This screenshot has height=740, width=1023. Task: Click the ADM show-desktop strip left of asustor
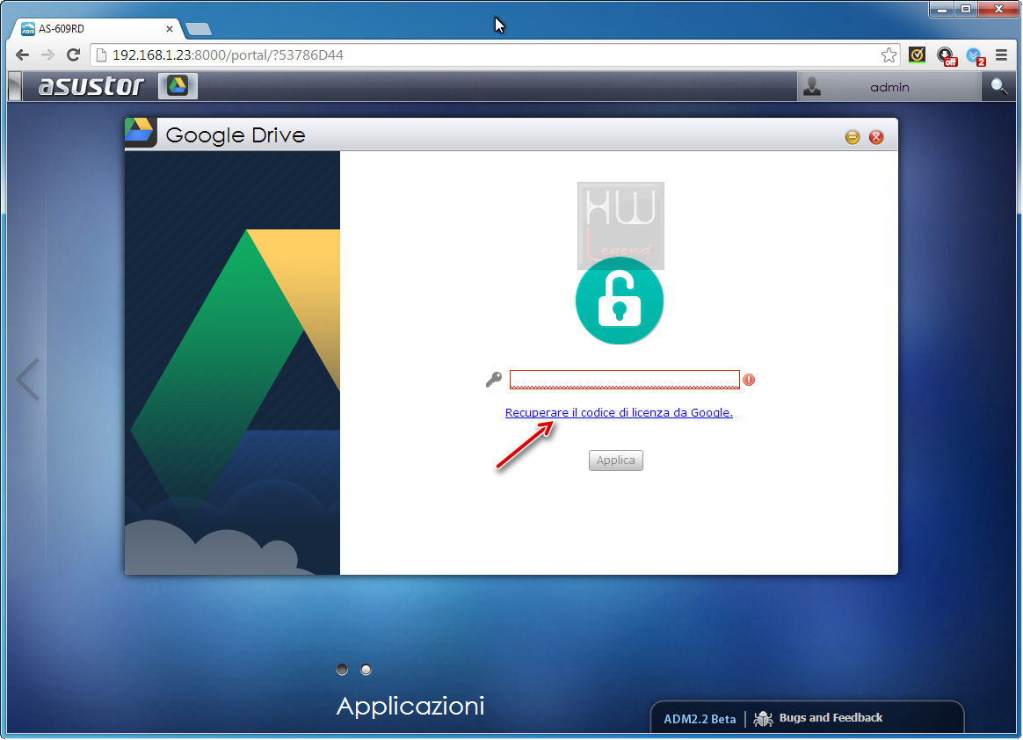pyautogui.click(x=14, y=86)
